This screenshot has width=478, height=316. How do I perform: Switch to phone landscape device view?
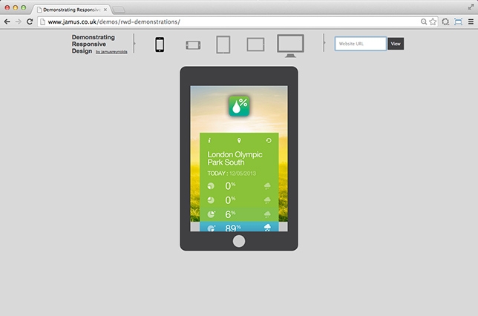[193, 45]
